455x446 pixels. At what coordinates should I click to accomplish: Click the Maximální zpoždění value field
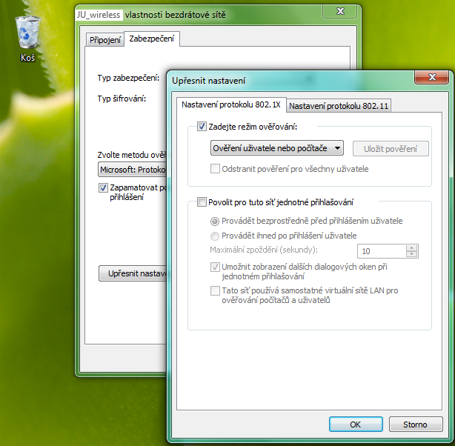(x=382, y=251)
